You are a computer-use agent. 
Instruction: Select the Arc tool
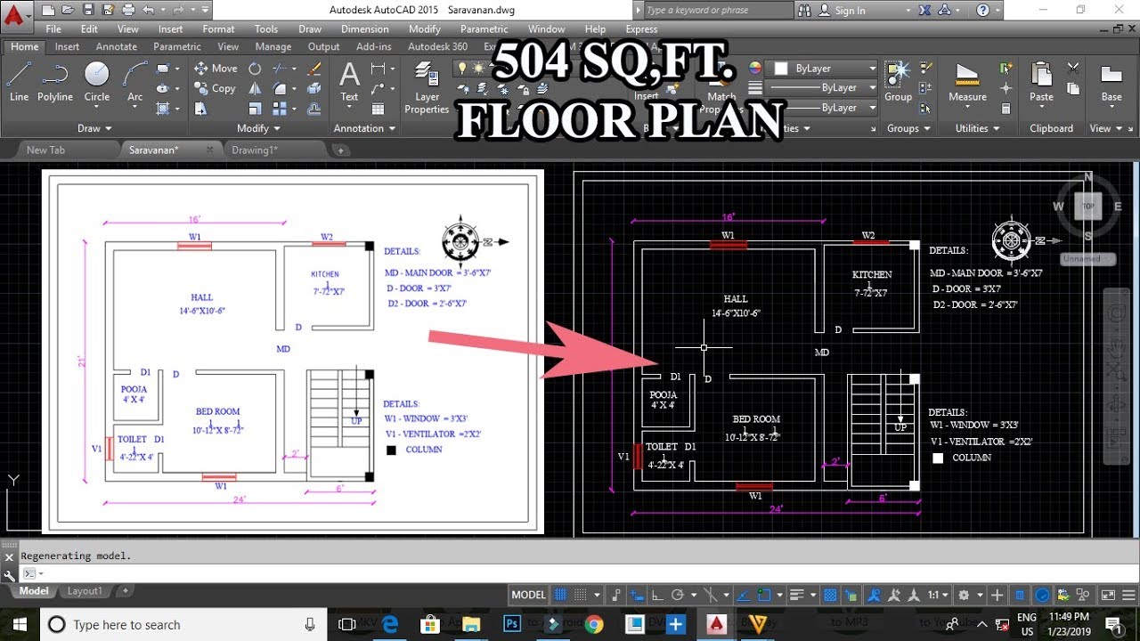(x=134, y=82)
